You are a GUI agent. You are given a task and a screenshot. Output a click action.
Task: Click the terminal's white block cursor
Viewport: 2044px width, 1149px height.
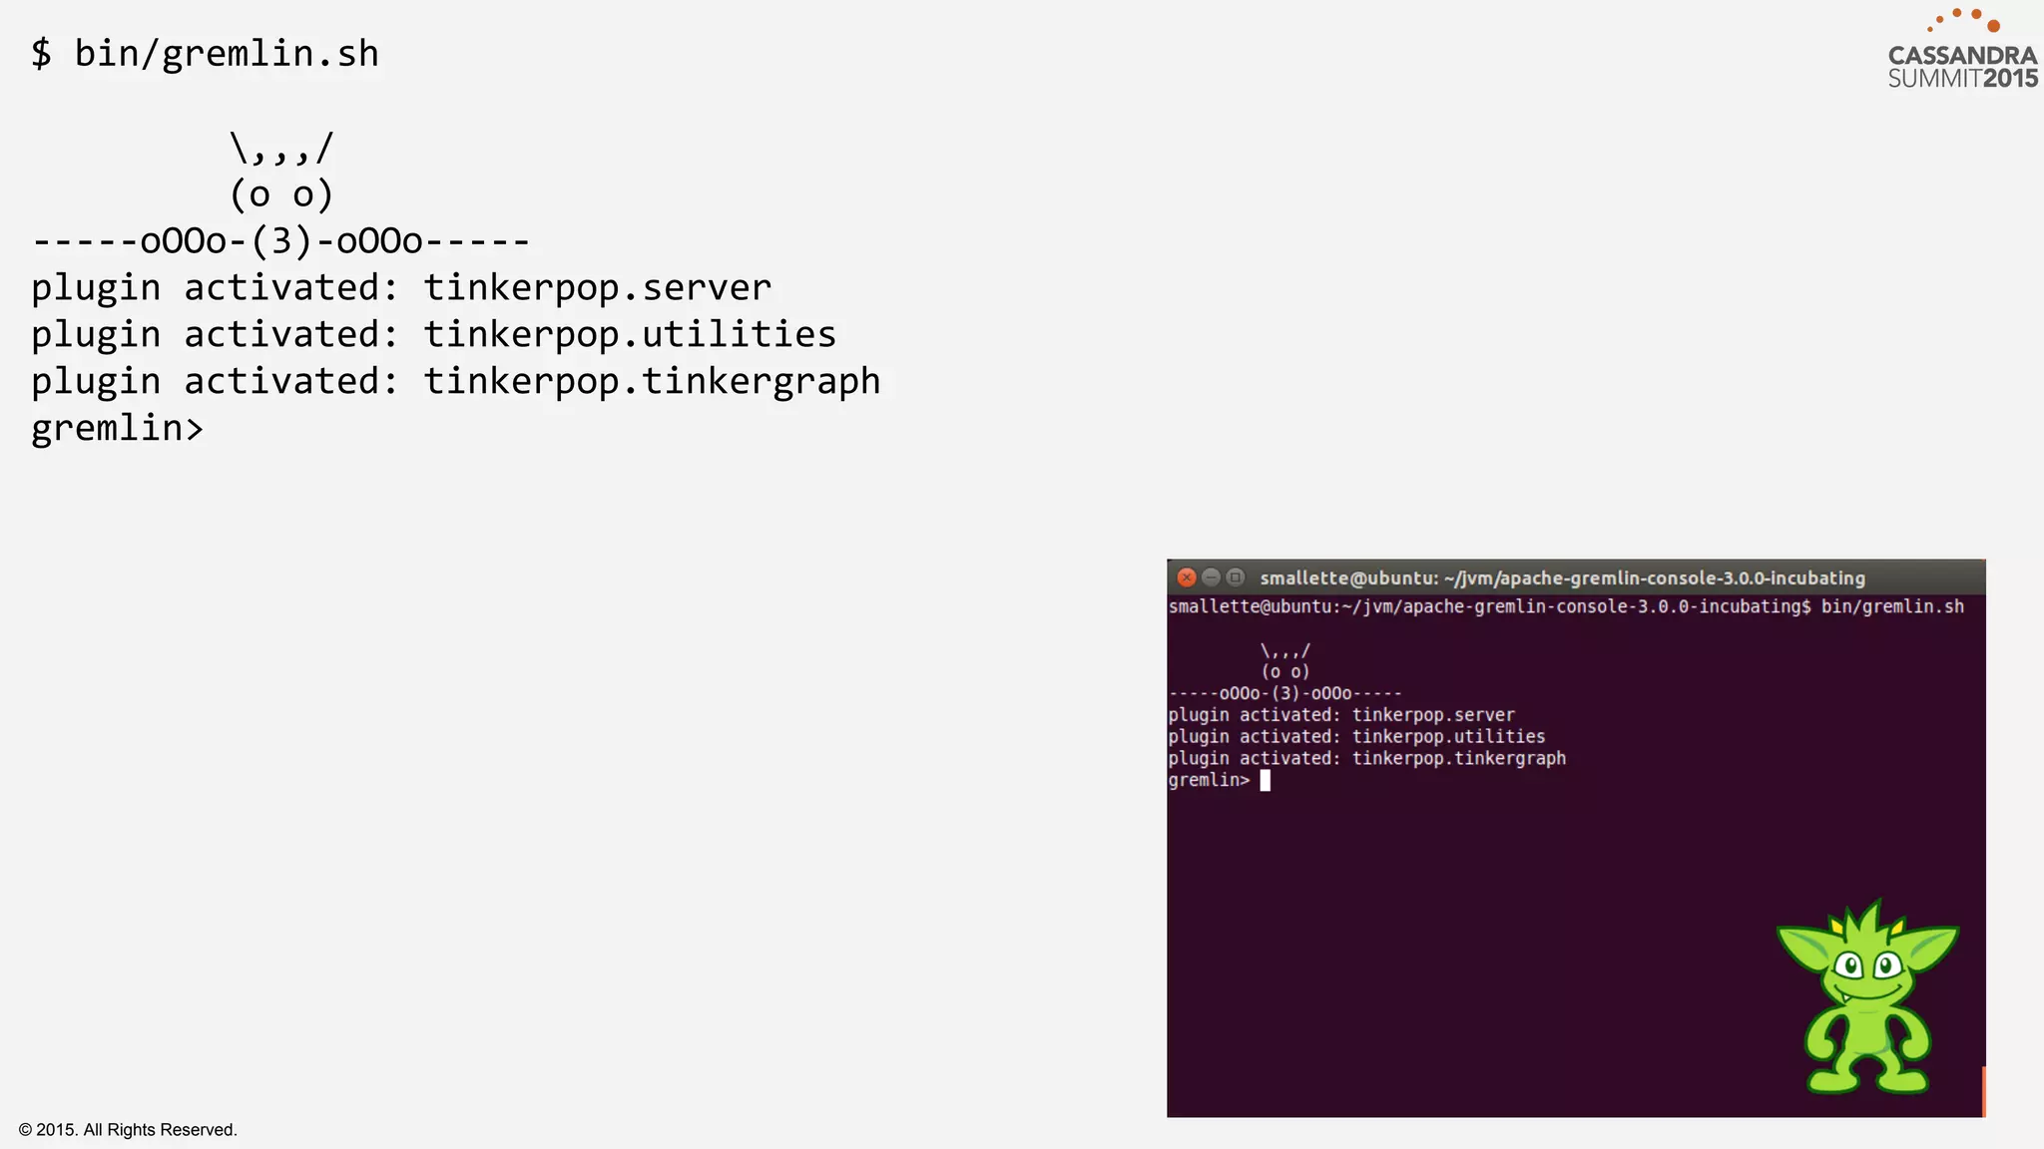pyautogui.click(x=1265, y=781)
